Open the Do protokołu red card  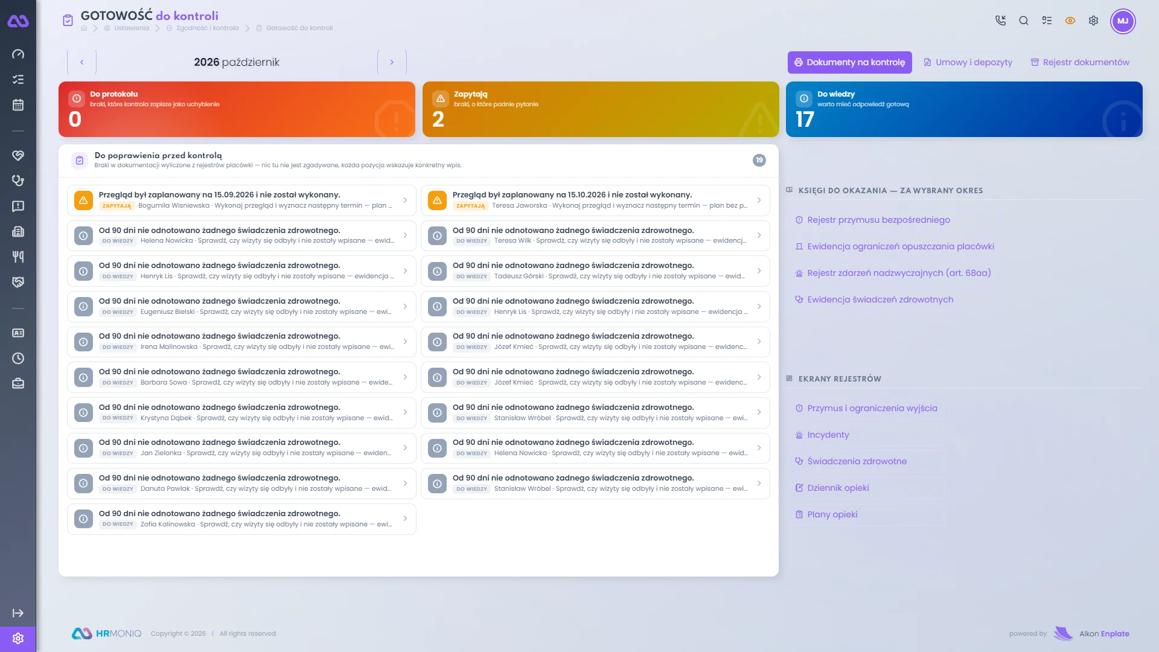(237, 109)
